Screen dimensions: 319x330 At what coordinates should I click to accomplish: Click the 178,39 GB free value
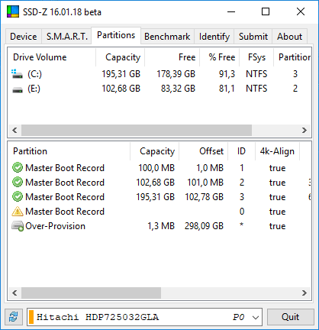pos(176,74)
